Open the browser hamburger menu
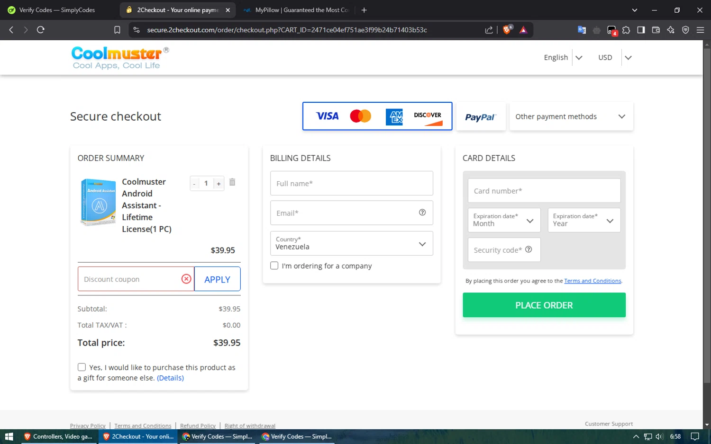711x444 pixels. pyautogui.click(x=700, y=30)
